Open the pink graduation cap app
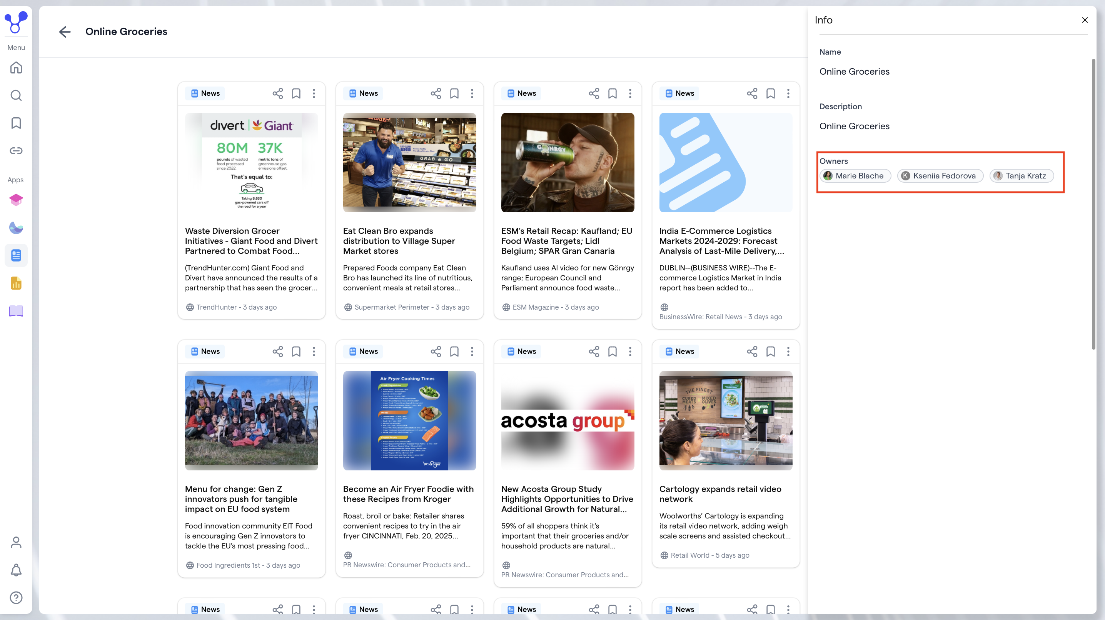 16,200
